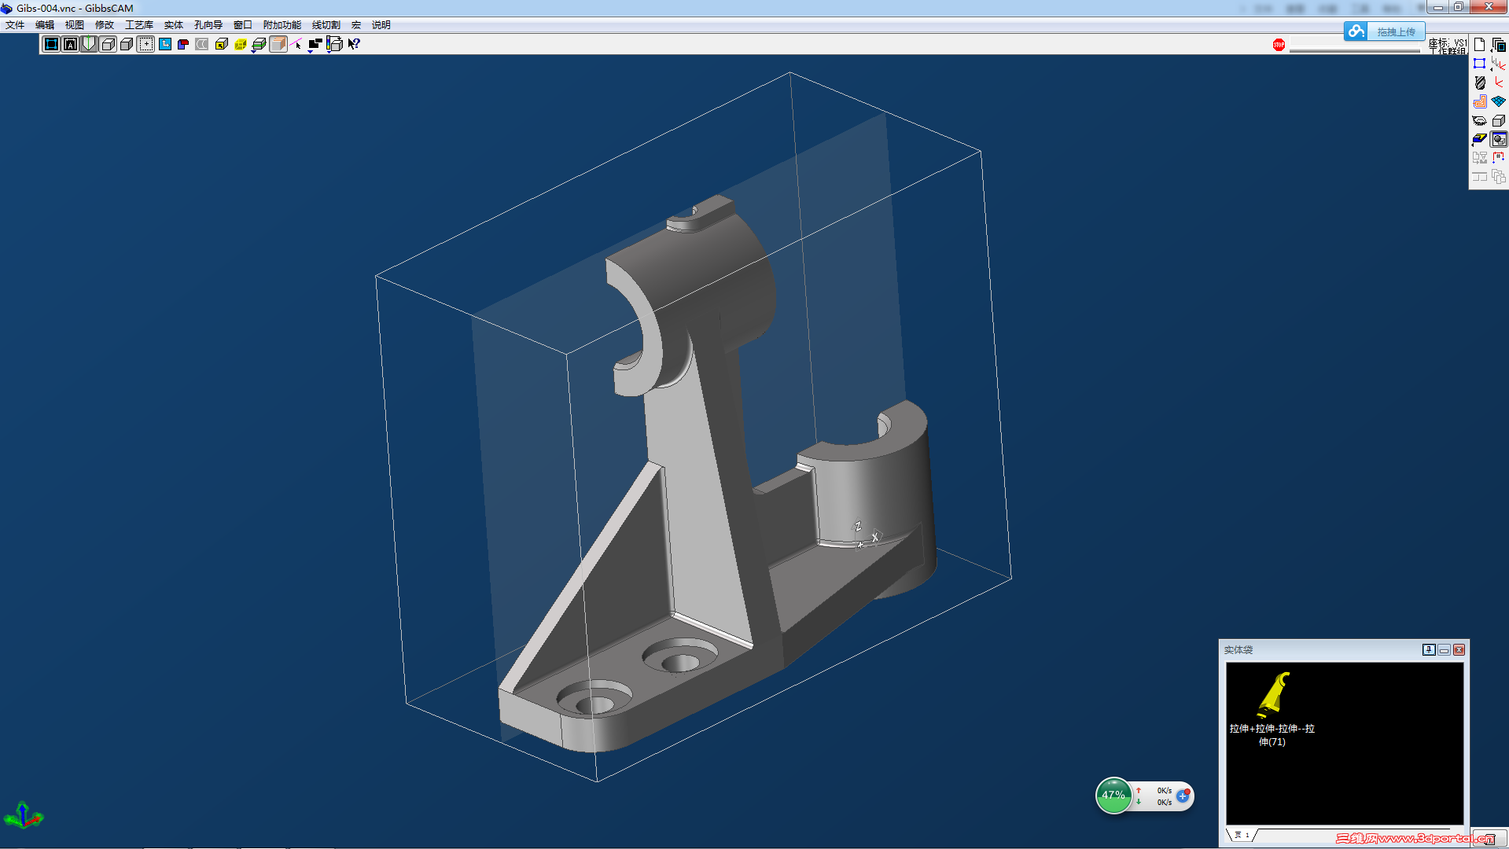Click the blue plus network widget icon
The image size is (1509, 849).
(x=1183, y=796)
